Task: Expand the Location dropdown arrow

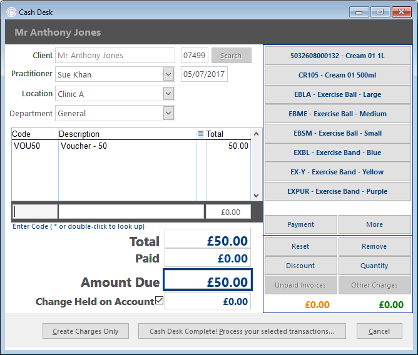Action: [168, 94]
